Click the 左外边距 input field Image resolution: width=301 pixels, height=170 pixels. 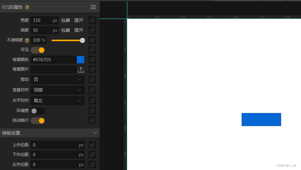tap(58, 164)
